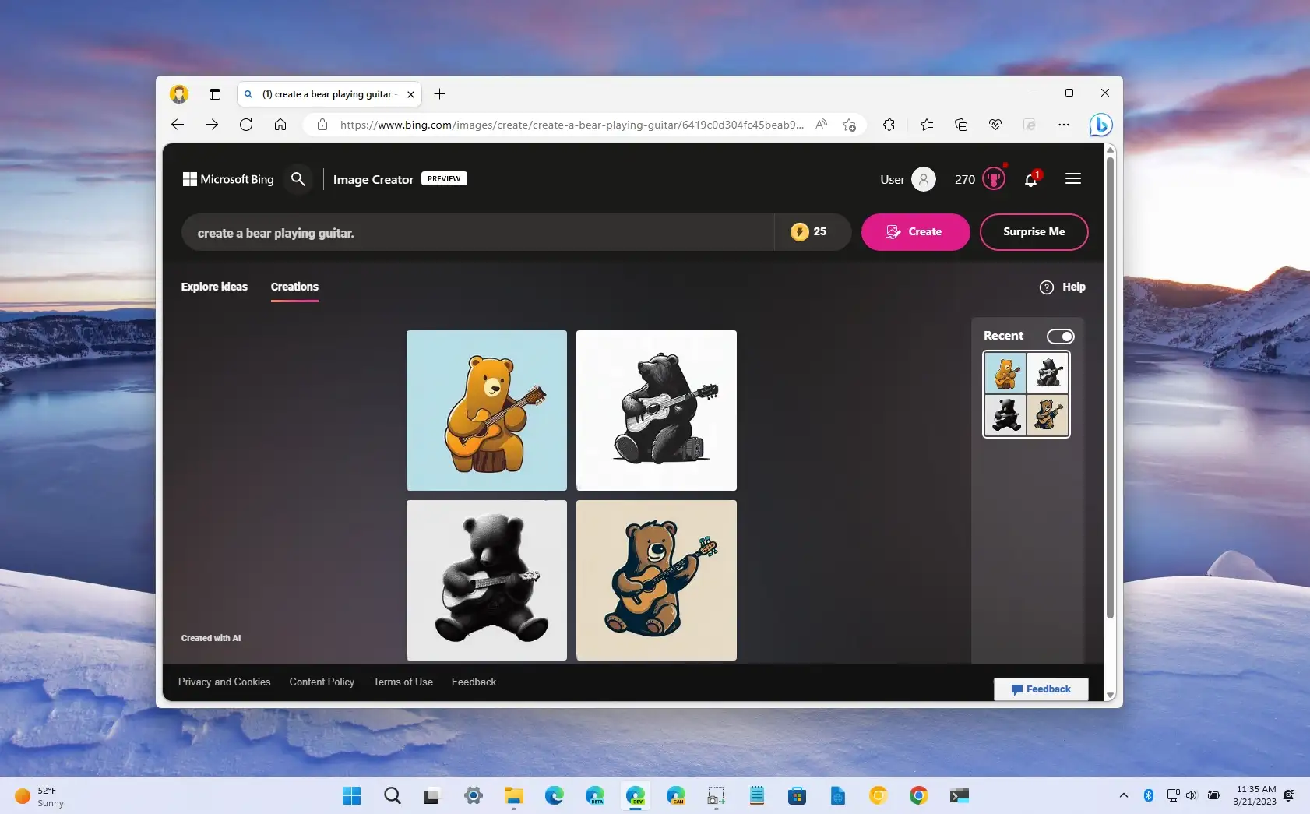Open the Settings and more menu
The image size is (1310, 814).
coord(1065,125)
